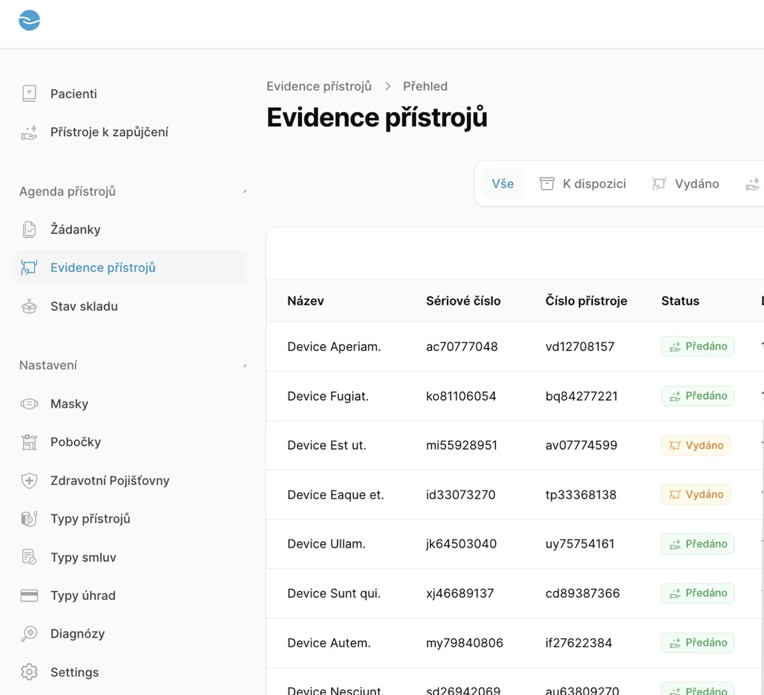Click device number uy75754161
764x695 pixels.
[580, 544]
